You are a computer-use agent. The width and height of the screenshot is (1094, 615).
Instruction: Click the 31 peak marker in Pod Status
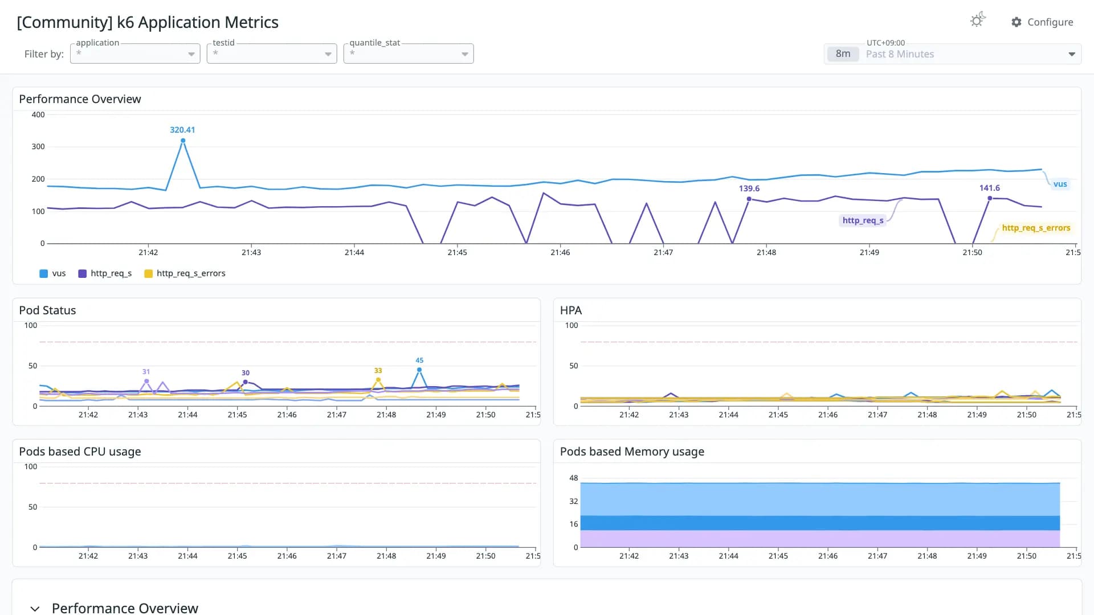coord(146,382)
